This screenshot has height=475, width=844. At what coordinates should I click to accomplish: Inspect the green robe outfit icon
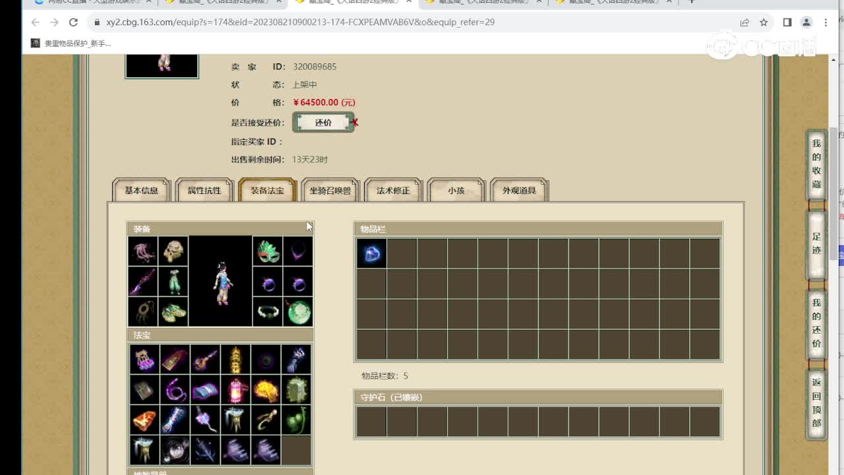coord(173,282)
